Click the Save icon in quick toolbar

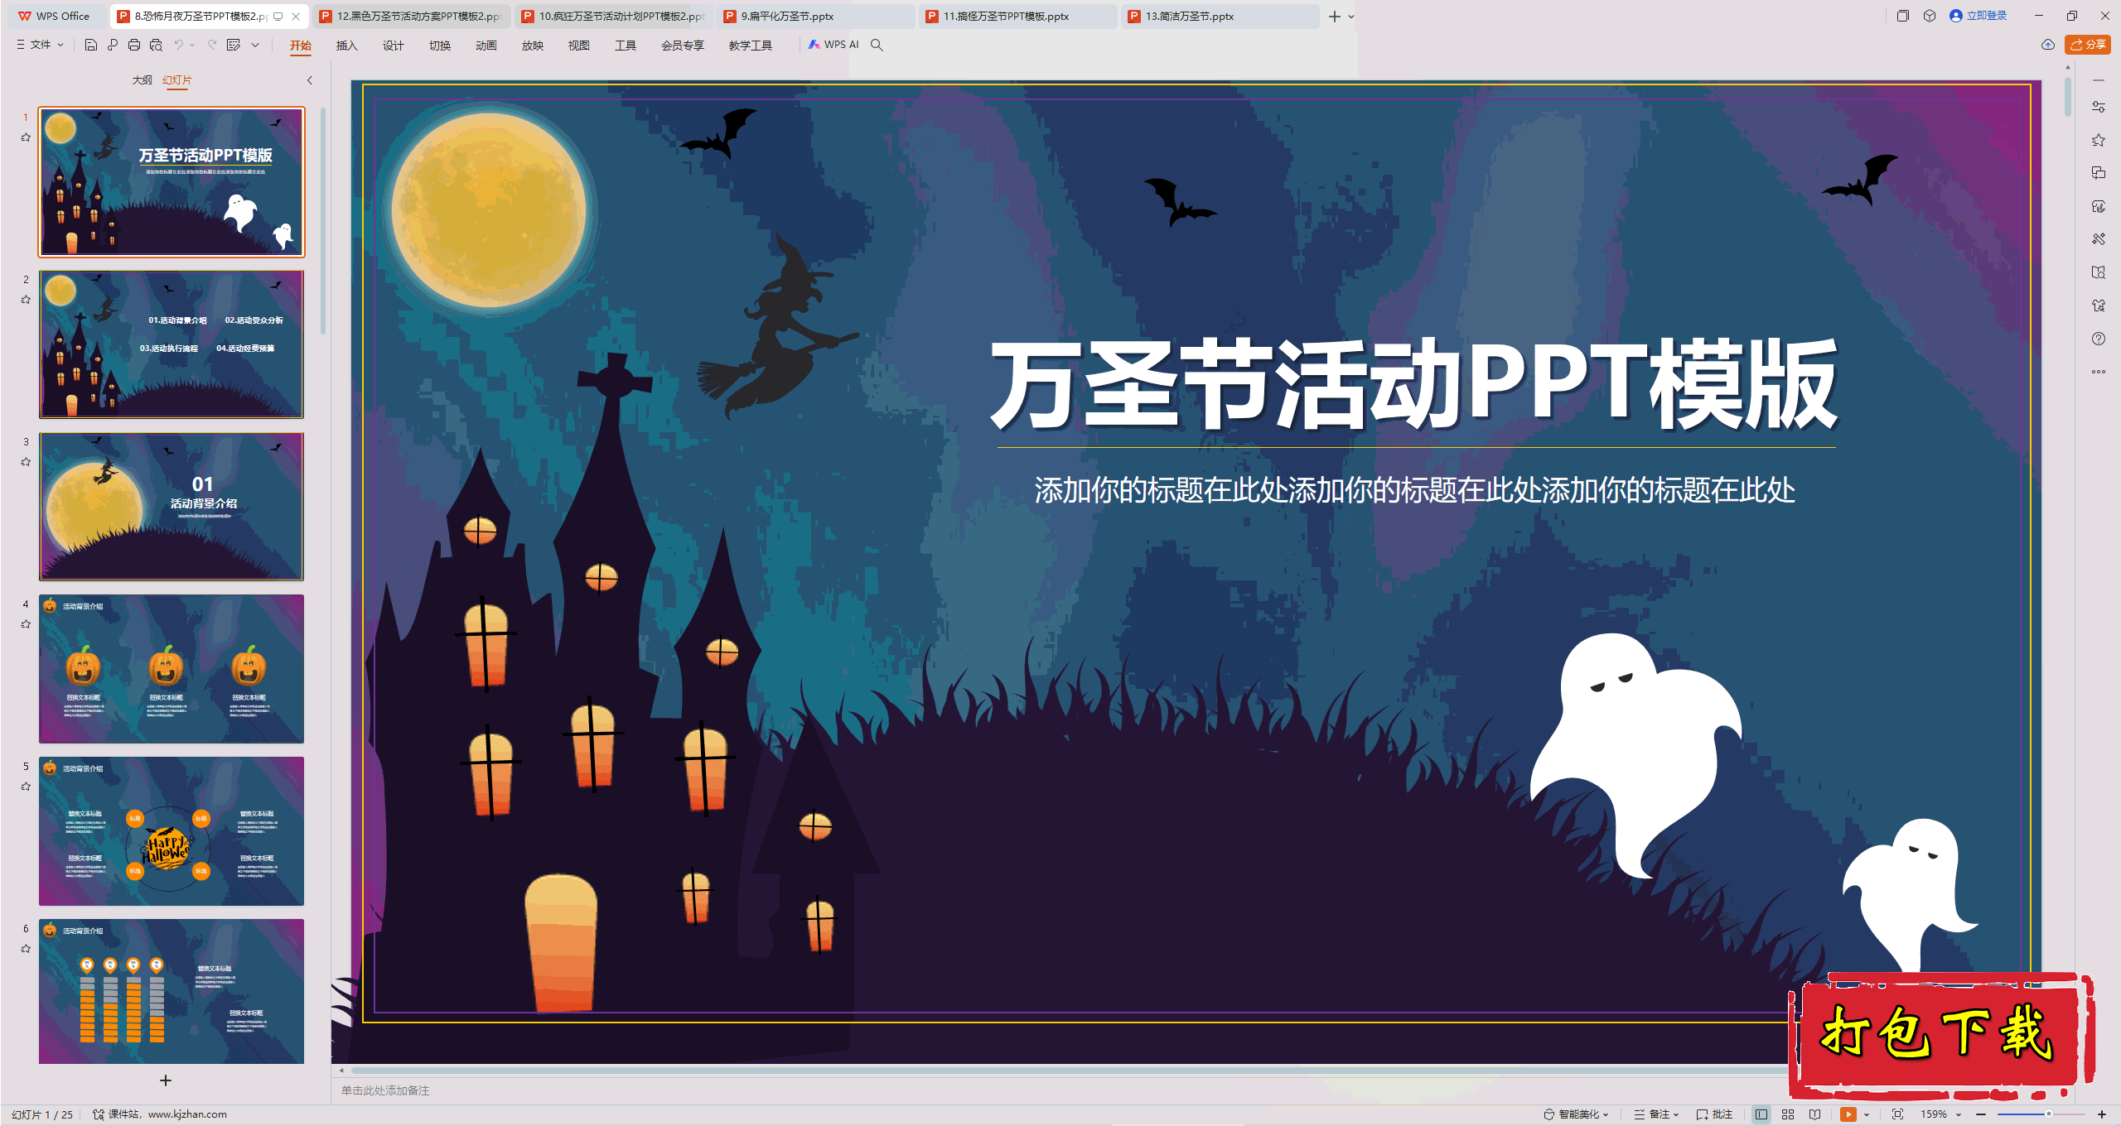pos(91,45)
